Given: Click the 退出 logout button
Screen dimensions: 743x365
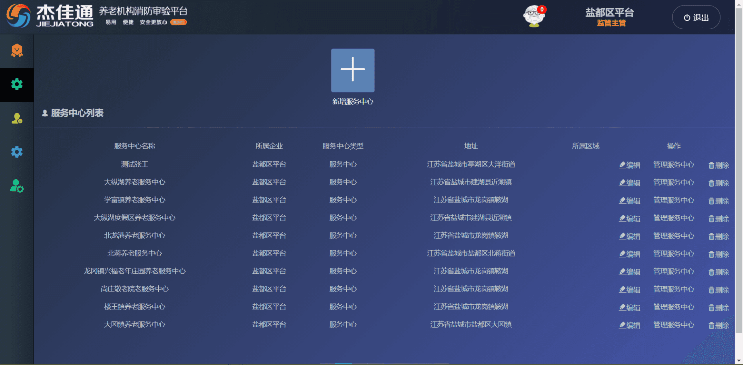Looking at the screenshot, I should pyautogui.click(x=696, y=17).
